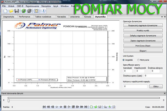Click the Oblicz button
The height and width of the screenshot is (111, 167).
[x=156, y=87]
